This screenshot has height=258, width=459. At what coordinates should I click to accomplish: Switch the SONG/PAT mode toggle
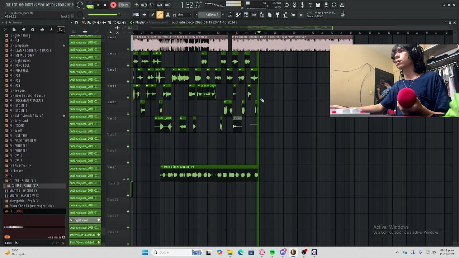click(90, 5)
